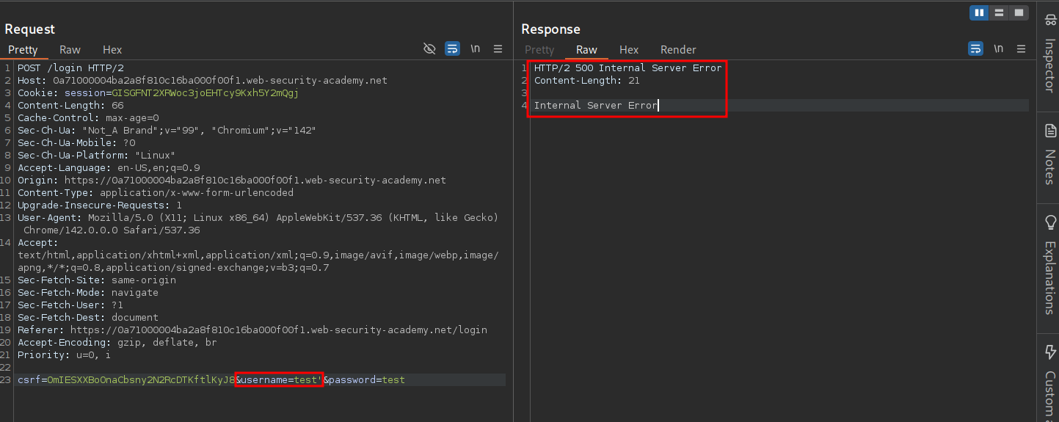1059x422 pixels.
Task: Toggle \n non-printable characters in Request
Action: pos(476,49)
